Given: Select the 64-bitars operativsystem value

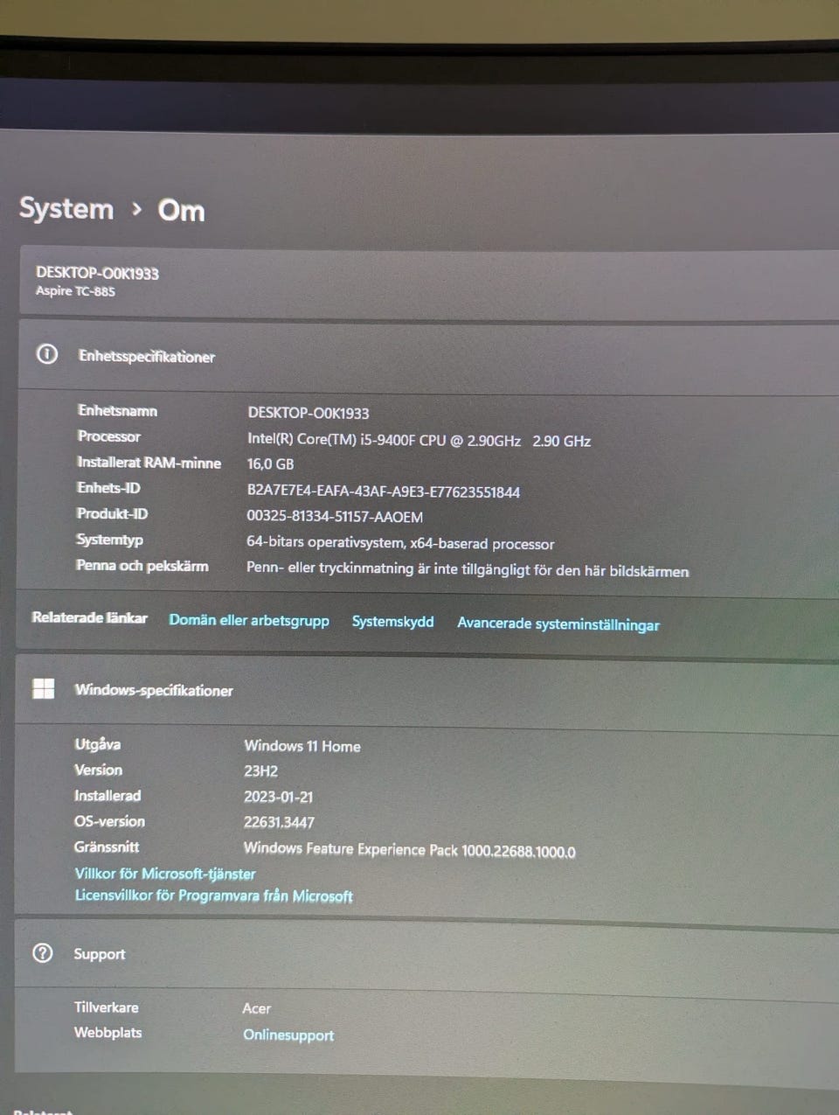Looking at the screenshot, I should pos(400,544).
